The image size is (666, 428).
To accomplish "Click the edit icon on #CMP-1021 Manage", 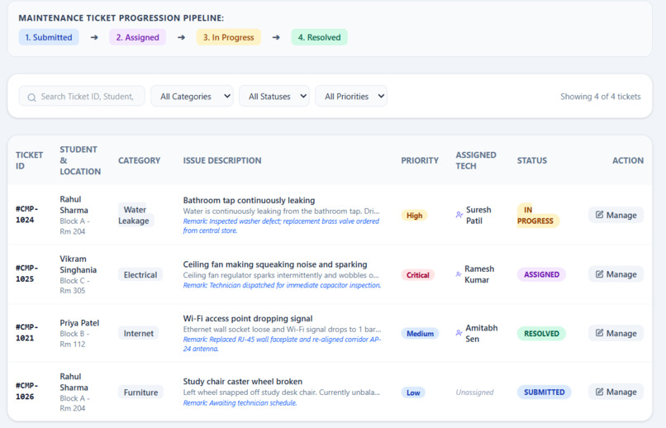I will pyautogui.click(x=599, y=332).
